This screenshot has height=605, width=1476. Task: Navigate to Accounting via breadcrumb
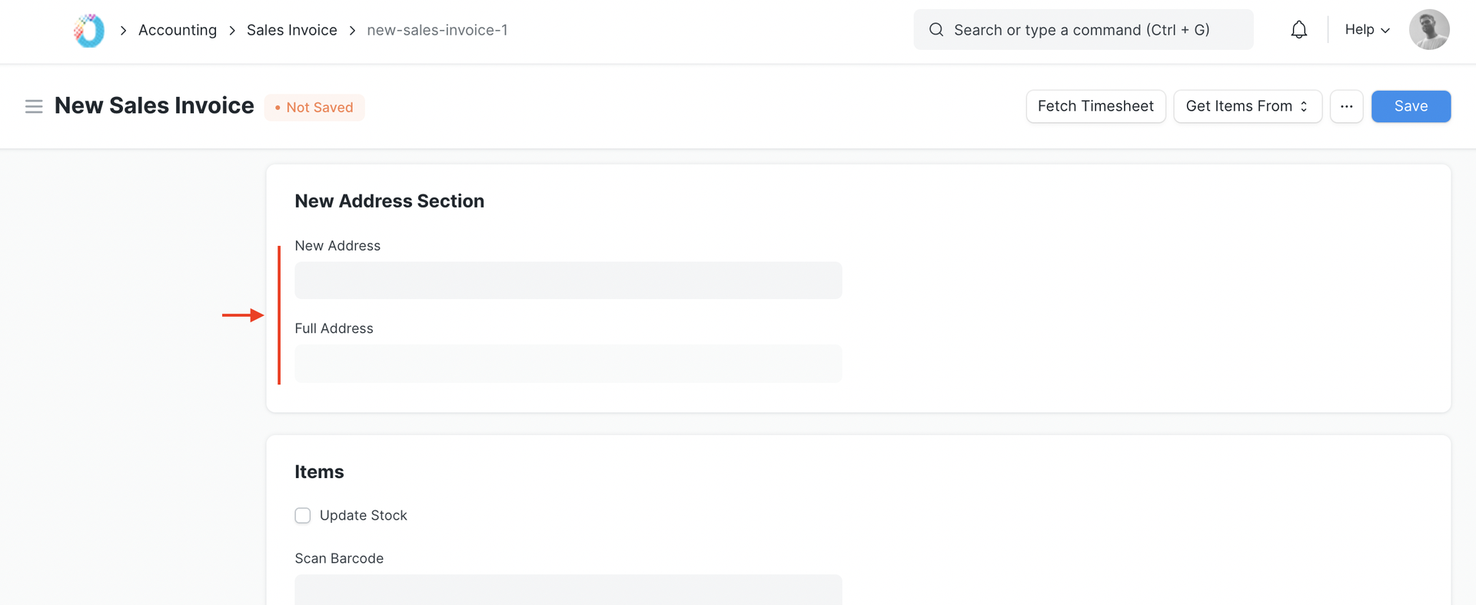[x=177, y=30]
